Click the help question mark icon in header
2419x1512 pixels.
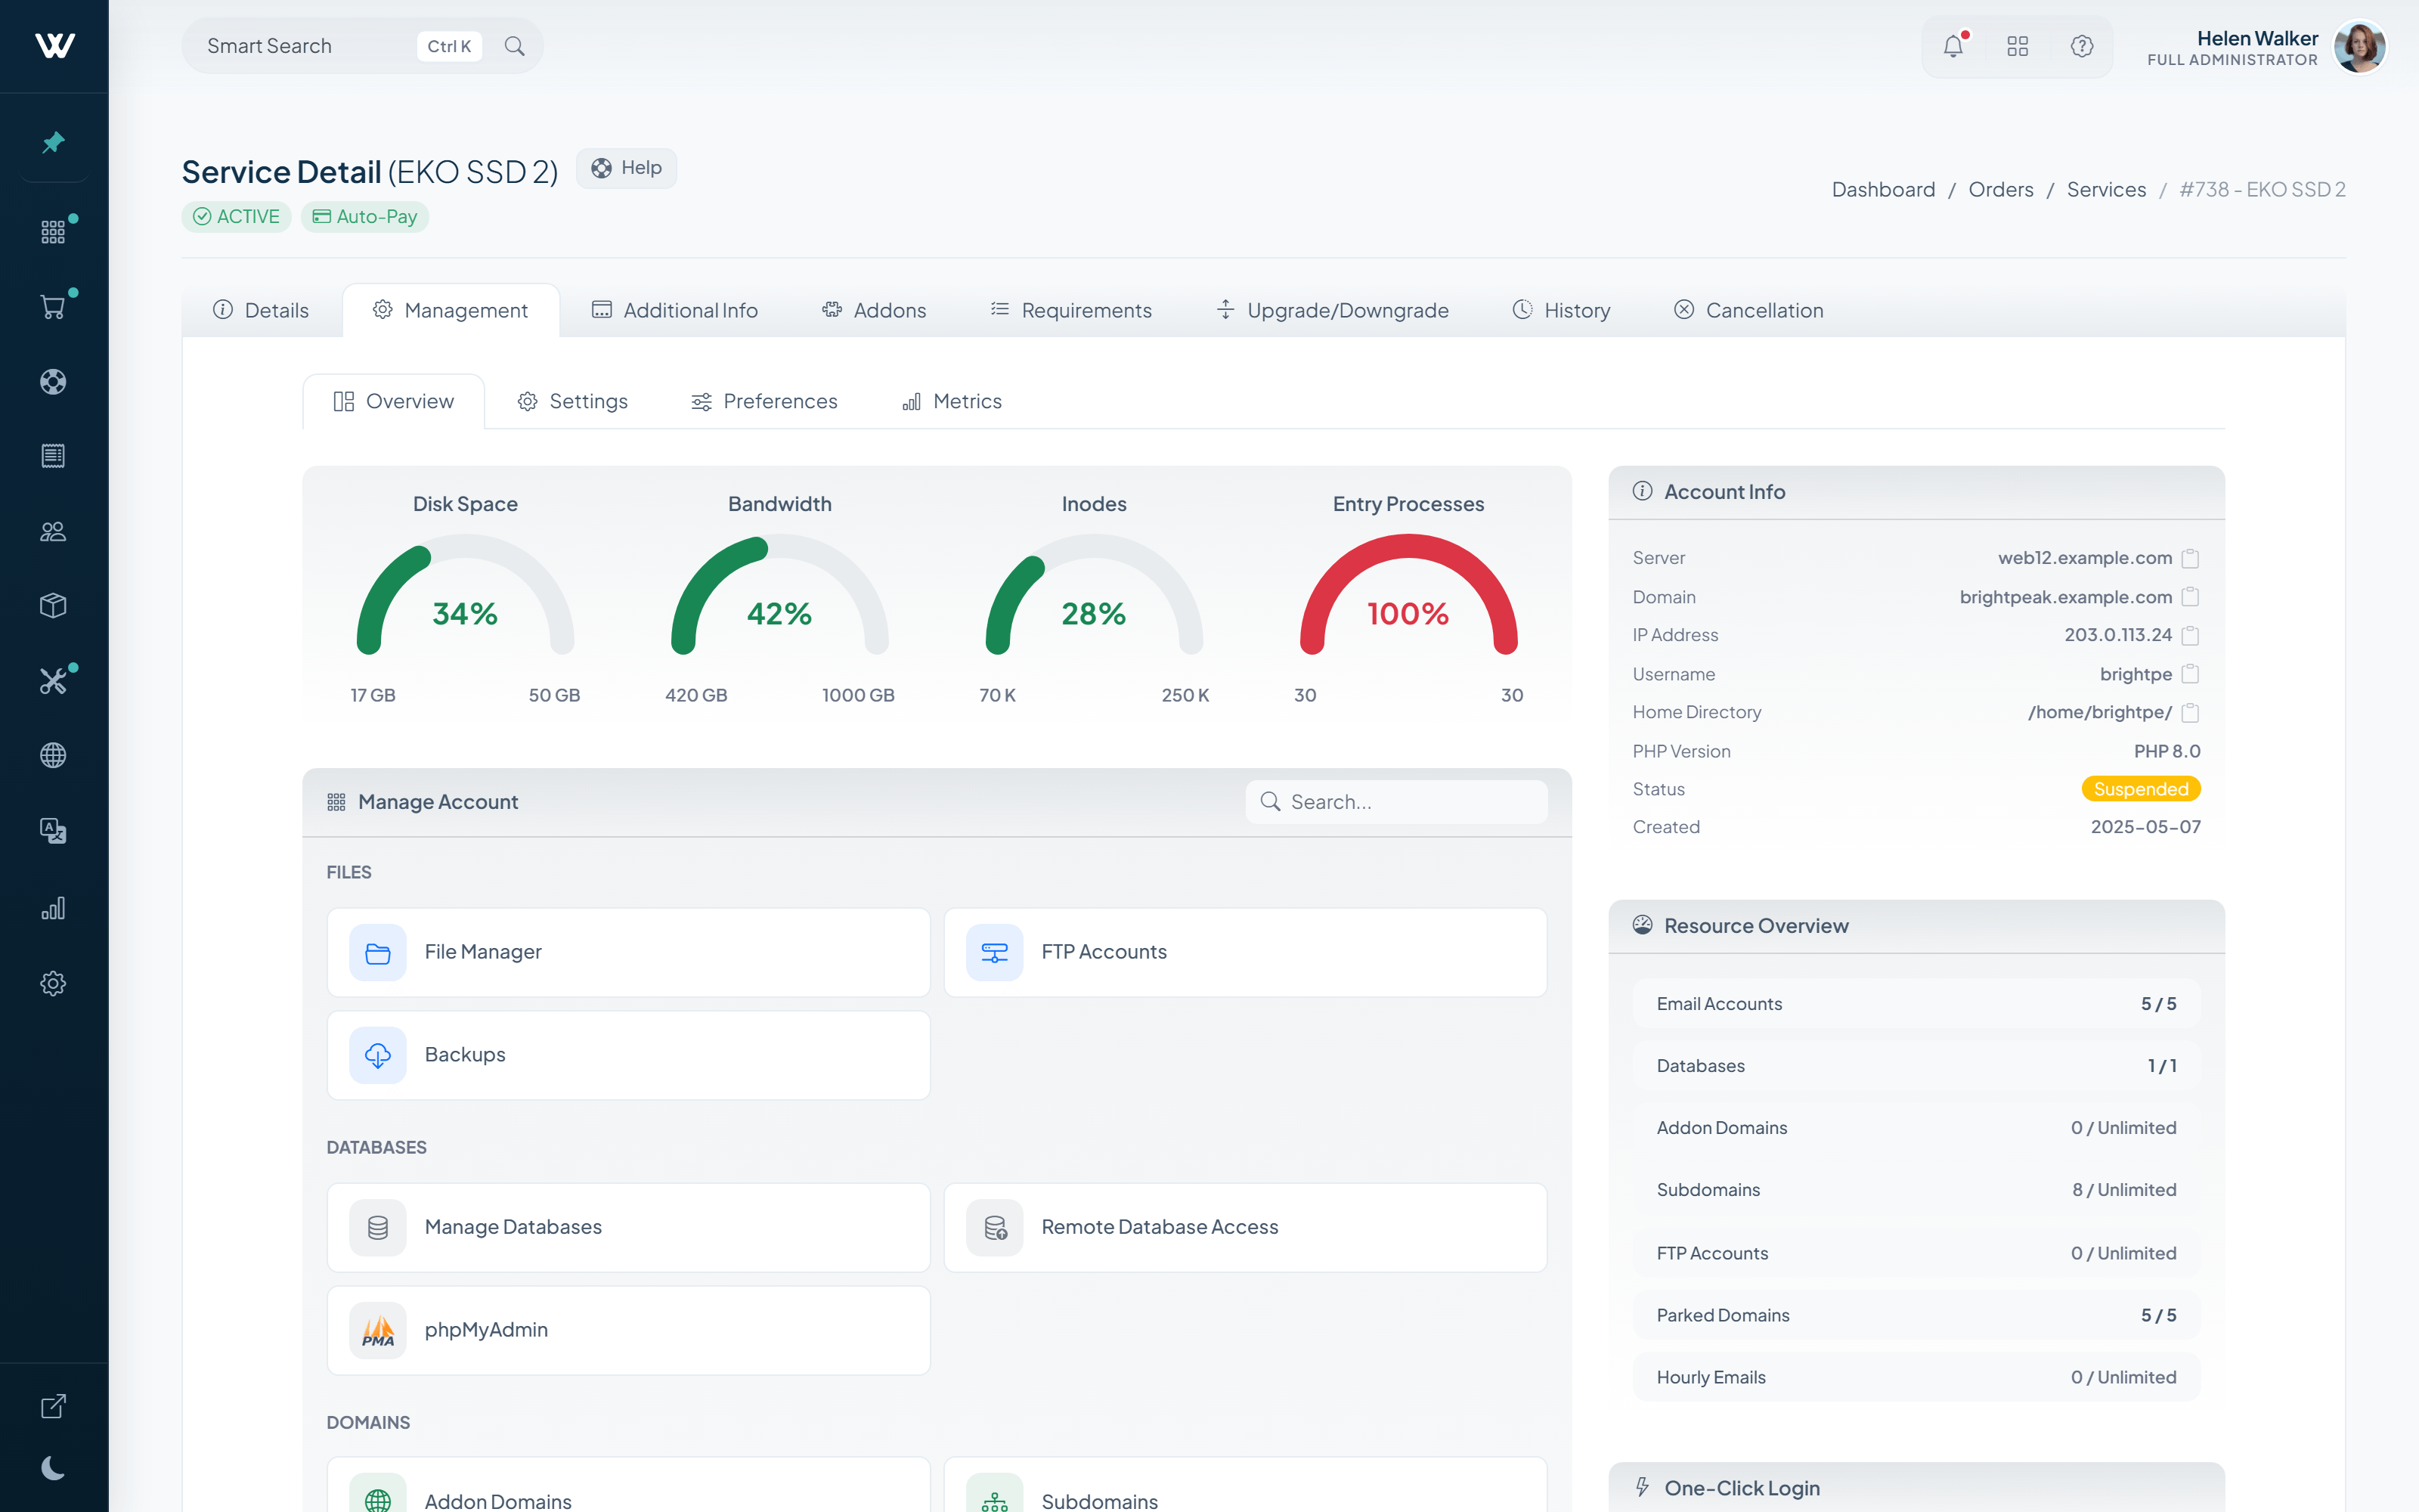pyautogui.click(x=2081, y=46)
